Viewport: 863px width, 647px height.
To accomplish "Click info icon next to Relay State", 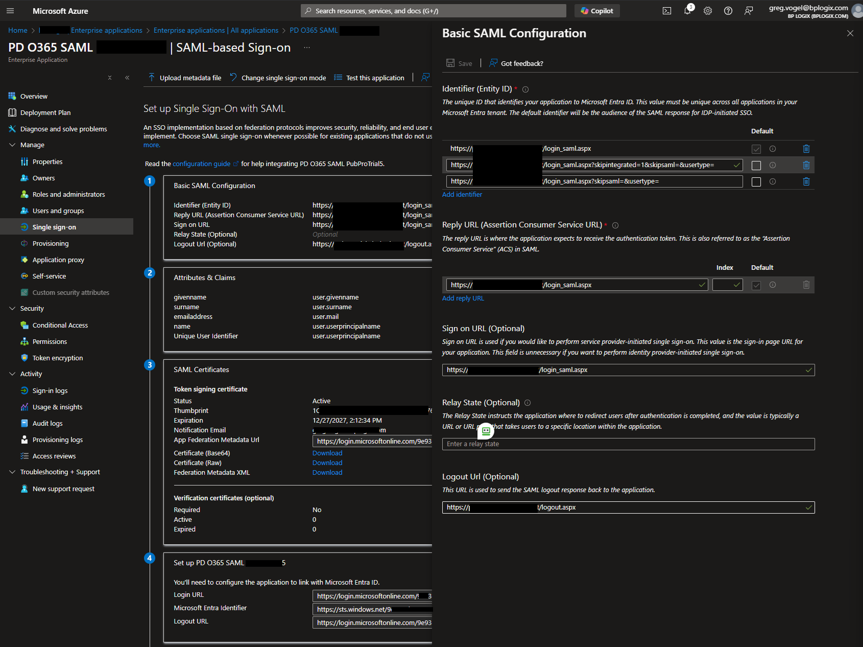I will [528, 403].
